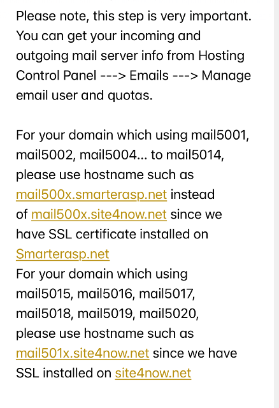Click the 'email user and quotas.' line
Viewport: 279px width, 408px height.
pyautogui.click(x=84, y=96)
